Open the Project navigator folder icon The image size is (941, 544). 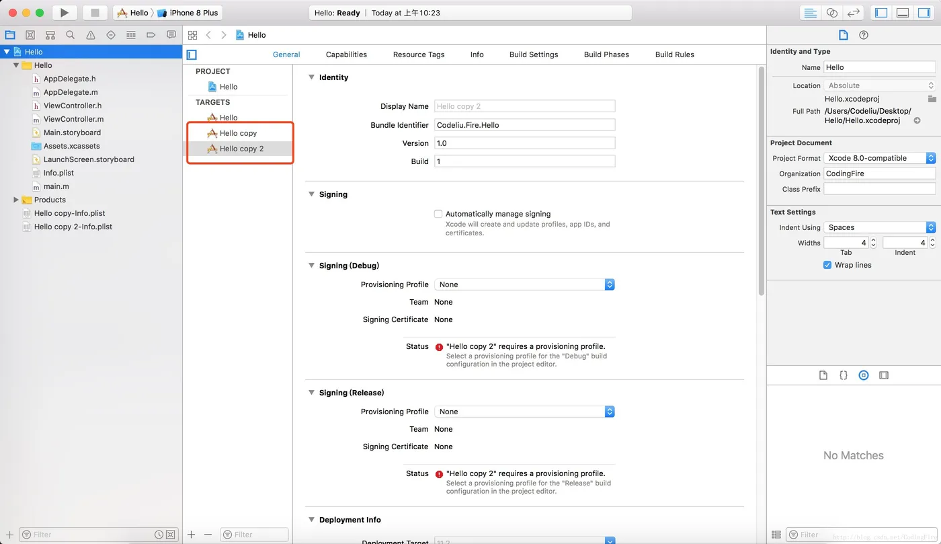(10, 35)
